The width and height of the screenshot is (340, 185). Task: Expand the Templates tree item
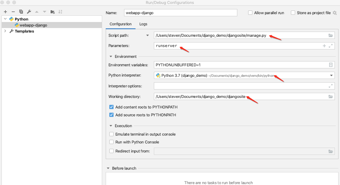pyautogui.click(x=5, y=31)
